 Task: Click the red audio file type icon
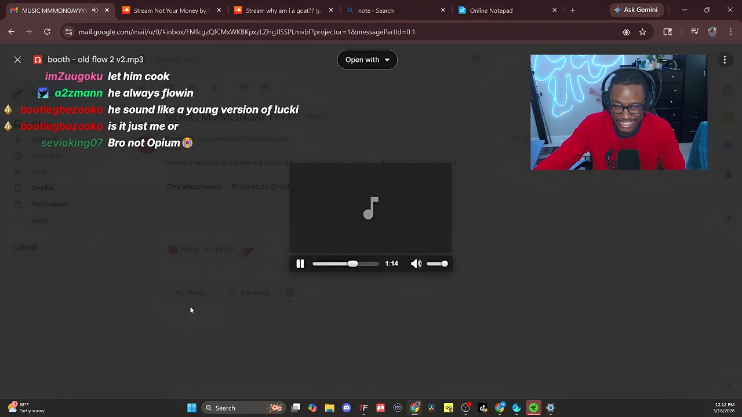click(38, 60)
